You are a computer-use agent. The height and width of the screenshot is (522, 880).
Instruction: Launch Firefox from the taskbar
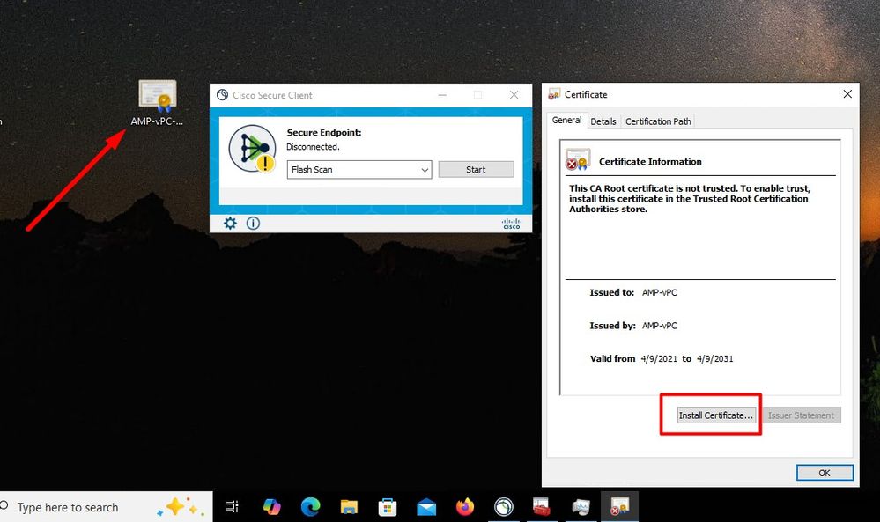coord(465,507)
